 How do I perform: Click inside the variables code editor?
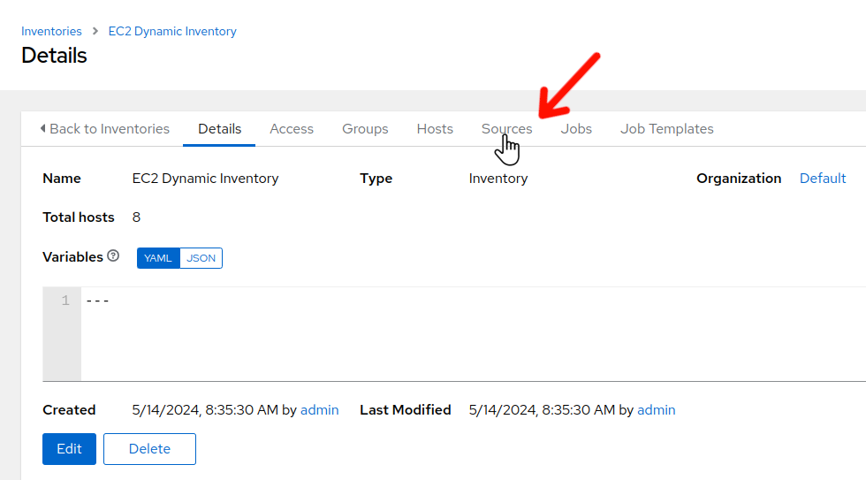(474, 333)
